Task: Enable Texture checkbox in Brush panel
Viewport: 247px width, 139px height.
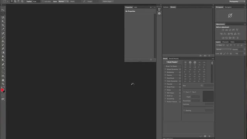Action: (x=166, y=75)
